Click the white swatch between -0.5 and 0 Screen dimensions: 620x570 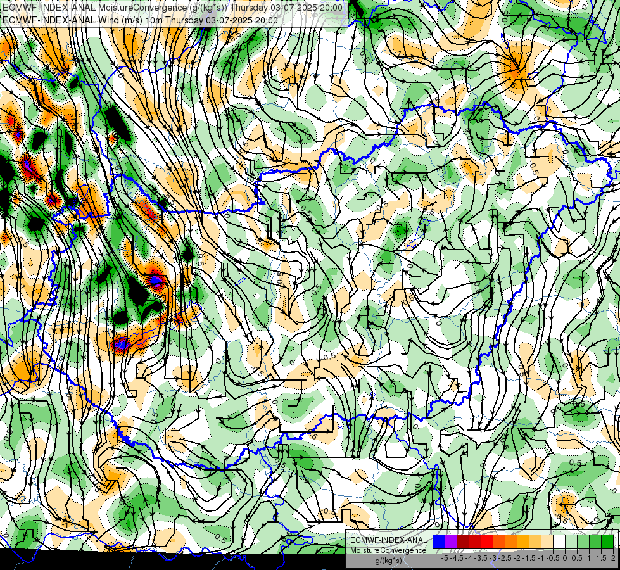[559, 542]
